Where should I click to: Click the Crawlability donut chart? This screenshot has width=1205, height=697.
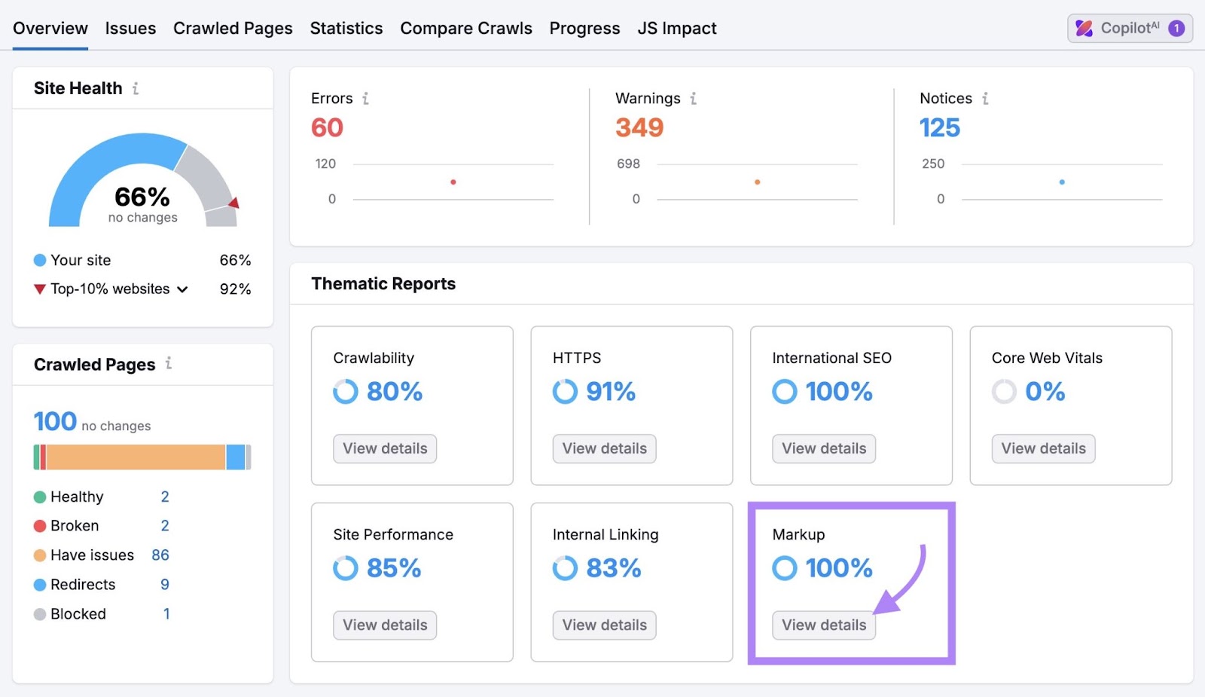[x=345, y=391]
